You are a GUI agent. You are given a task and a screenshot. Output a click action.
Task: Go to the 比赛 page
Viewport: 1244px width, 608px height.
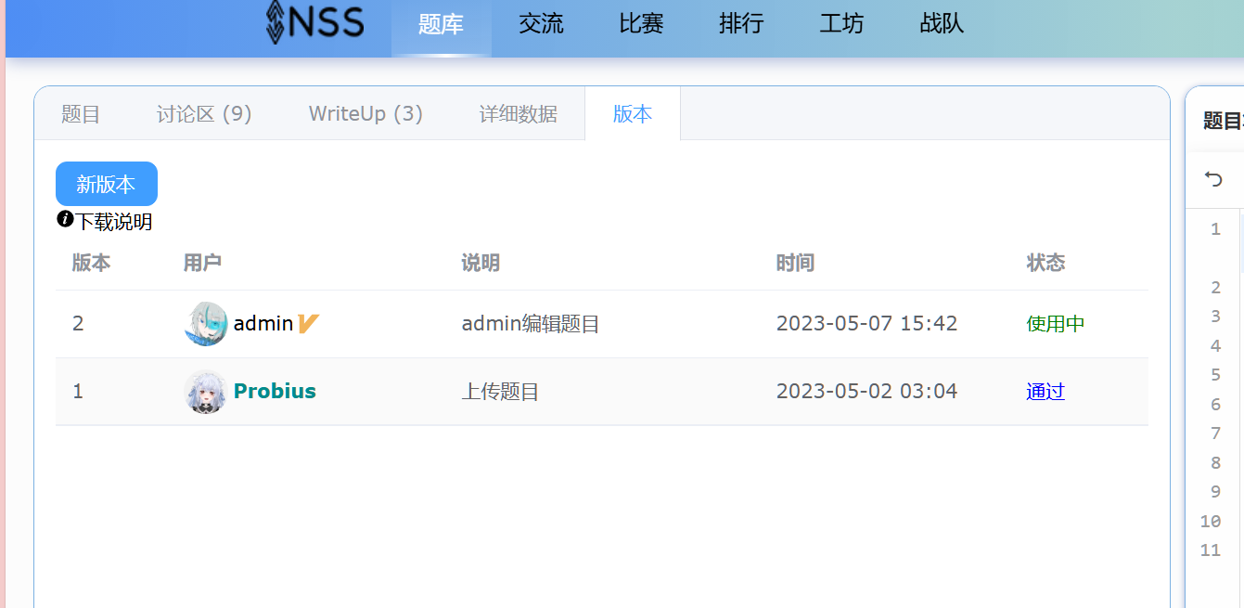[641, 24]
